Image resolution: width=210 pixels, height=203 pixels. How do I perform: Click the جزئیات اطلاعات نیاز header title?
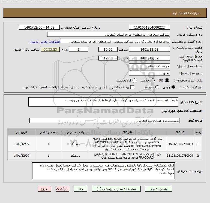(x=186, y=13)
